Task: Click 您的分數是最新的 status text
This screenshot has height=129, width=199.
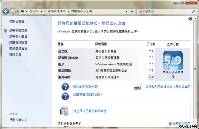Action: 70,123
